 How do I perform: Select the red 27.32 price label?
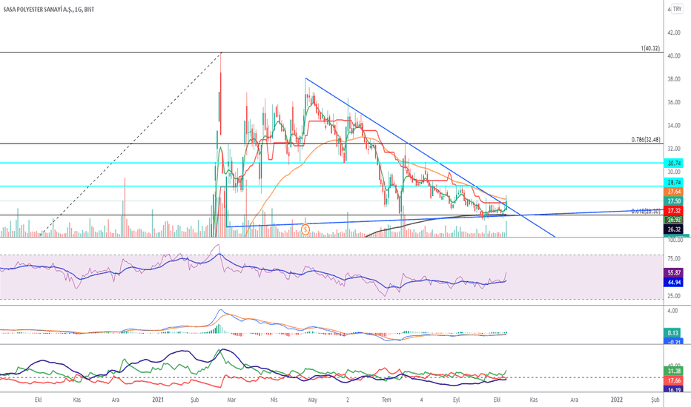(x=674, y=211)
